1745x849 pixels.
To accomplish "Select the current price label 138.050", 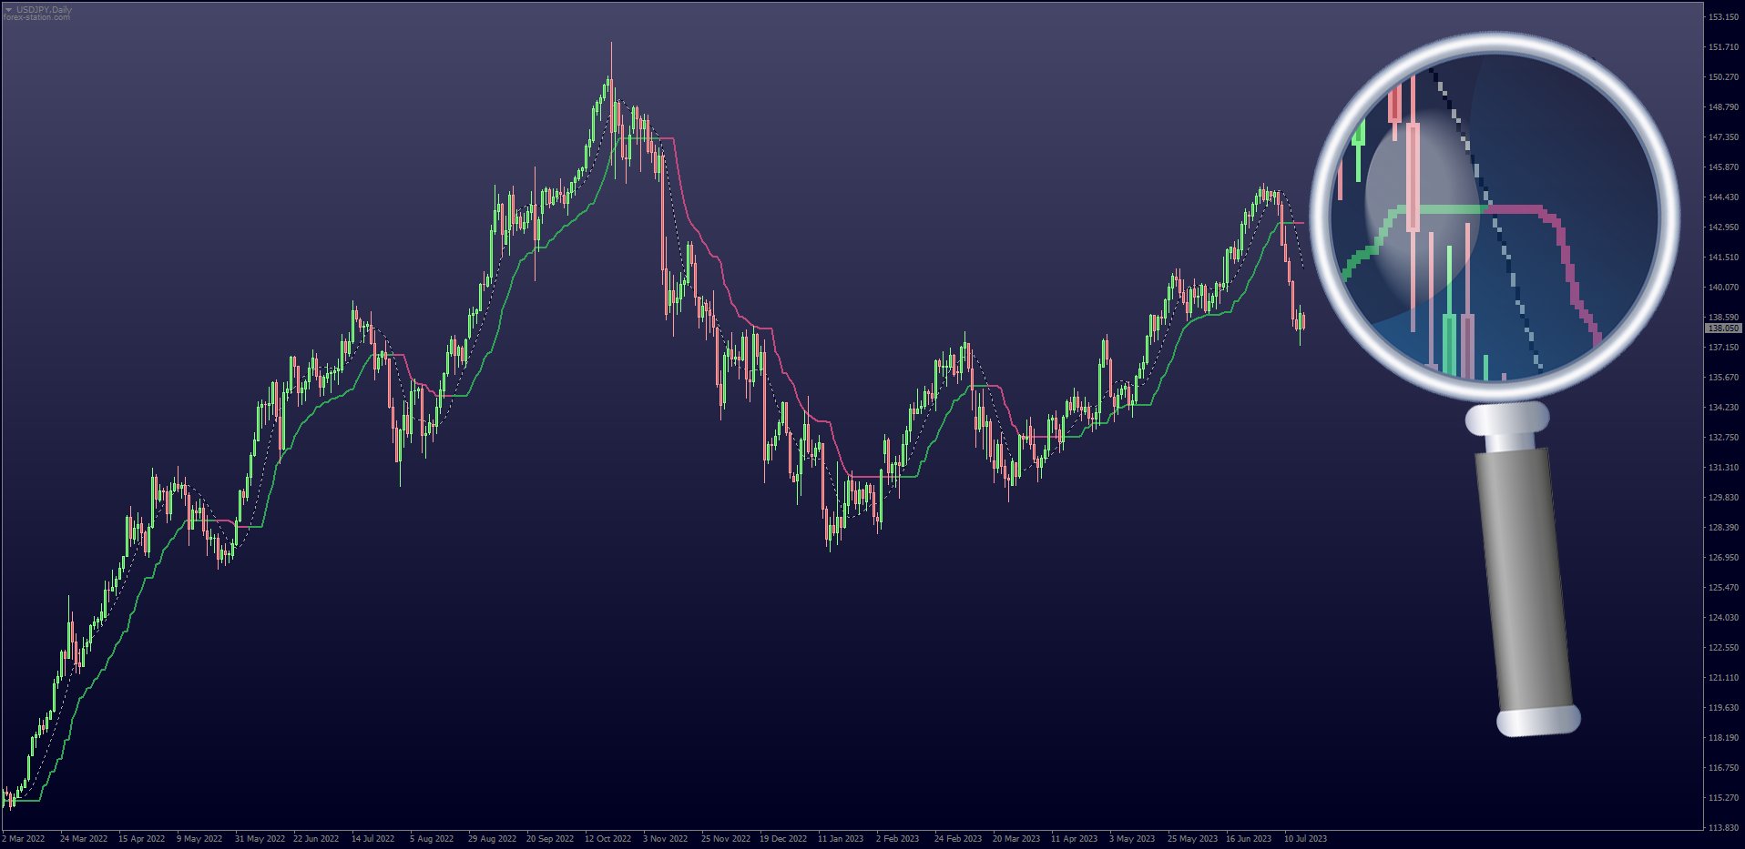I will pyautogui.click(x=1723, y=328).
